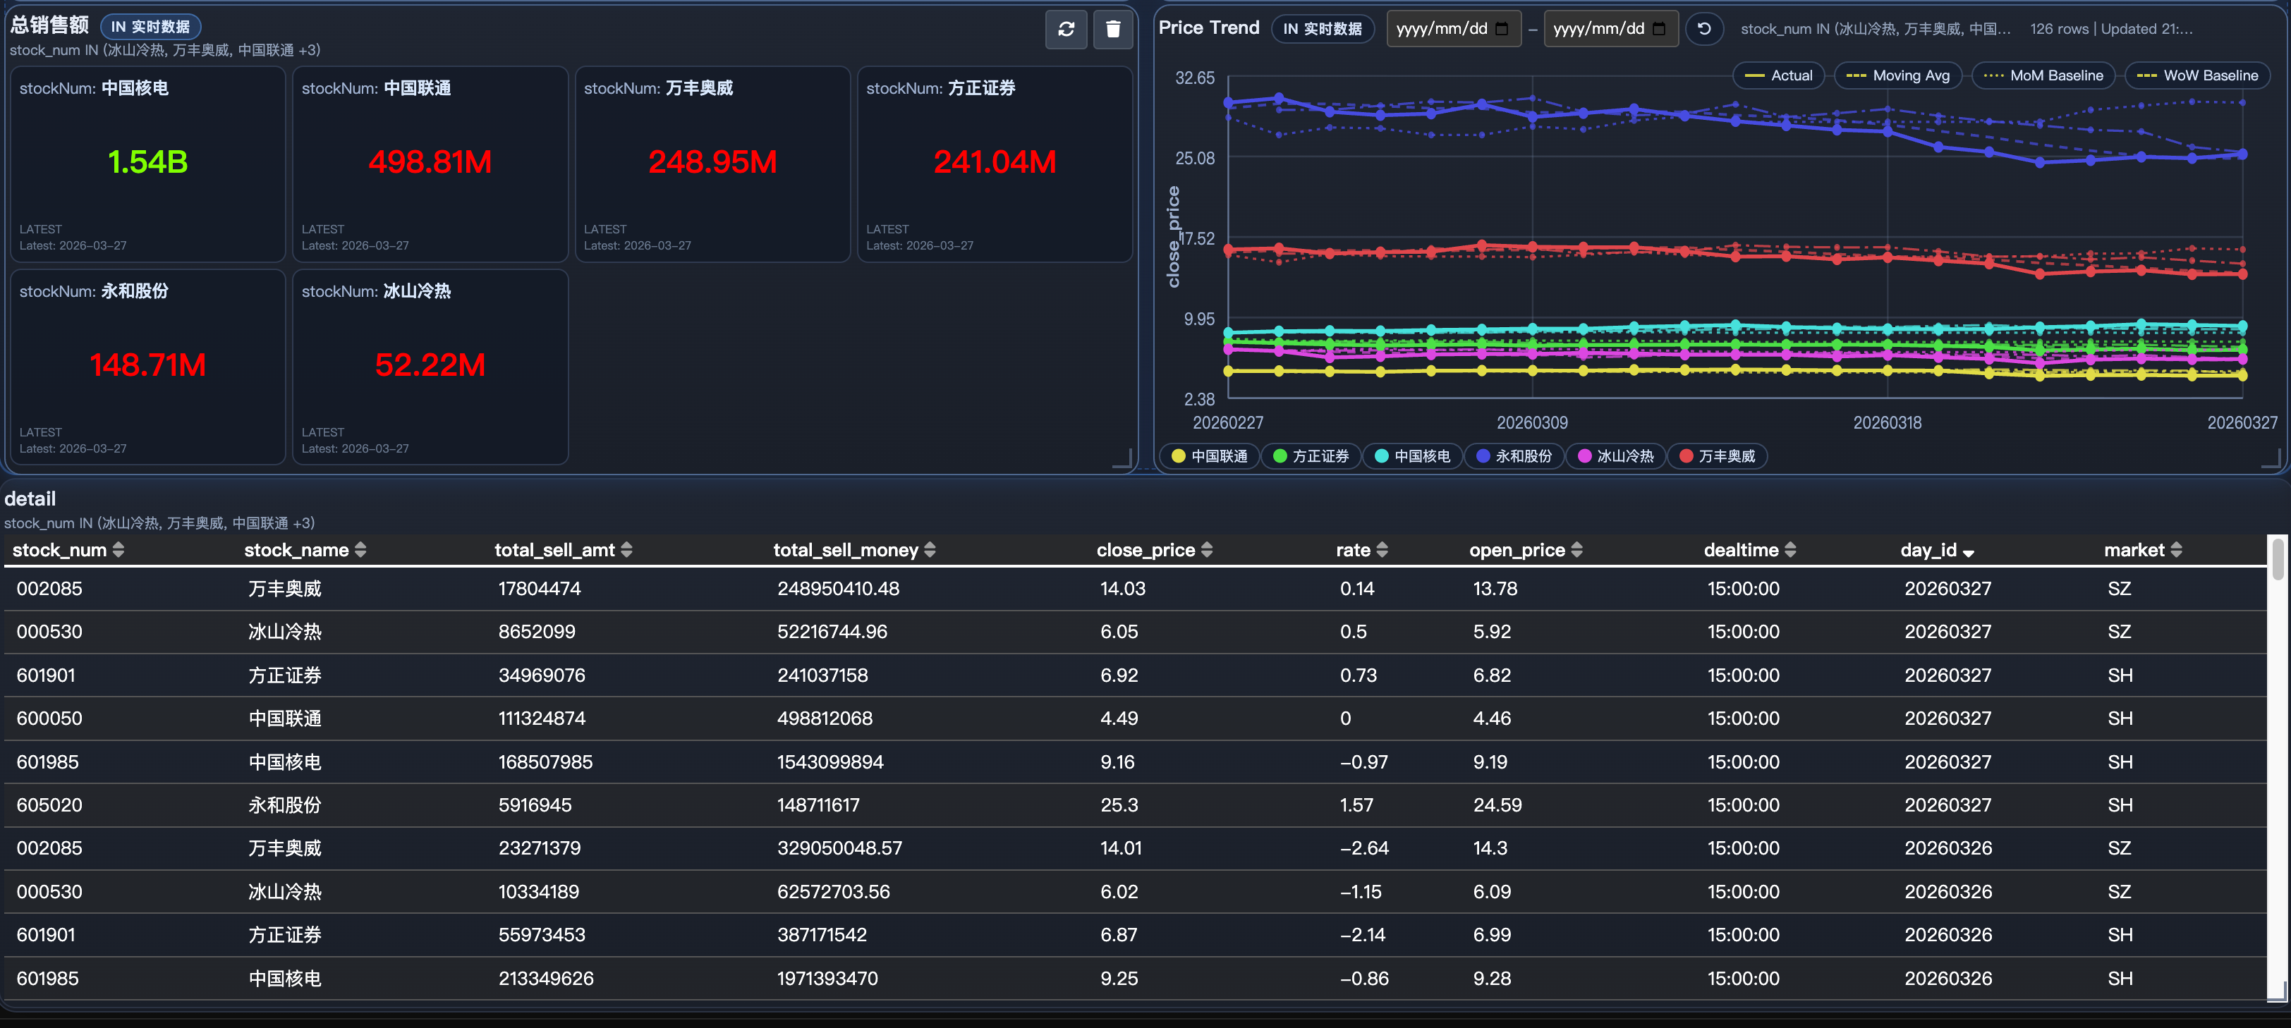Open the IN 实时数据 filter on 总销售额

point(150,26)
